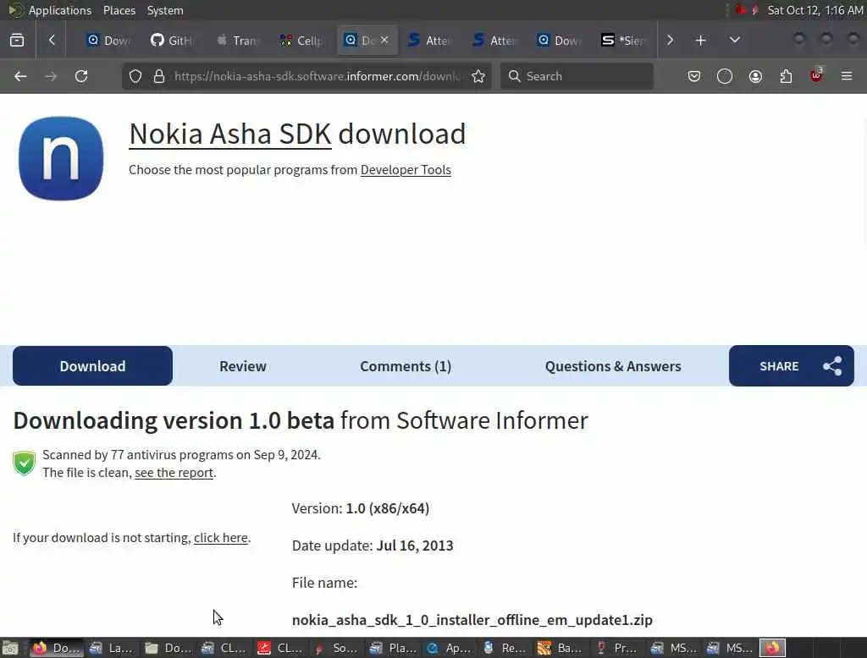Open the Extensions puzzle-piece menu
Viewport: 867px width, 658px height.
point(786,76)
